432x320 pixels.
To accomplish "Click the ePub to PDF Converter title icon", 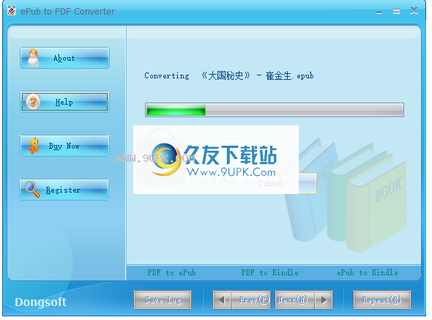I will [x=12, y=10].
